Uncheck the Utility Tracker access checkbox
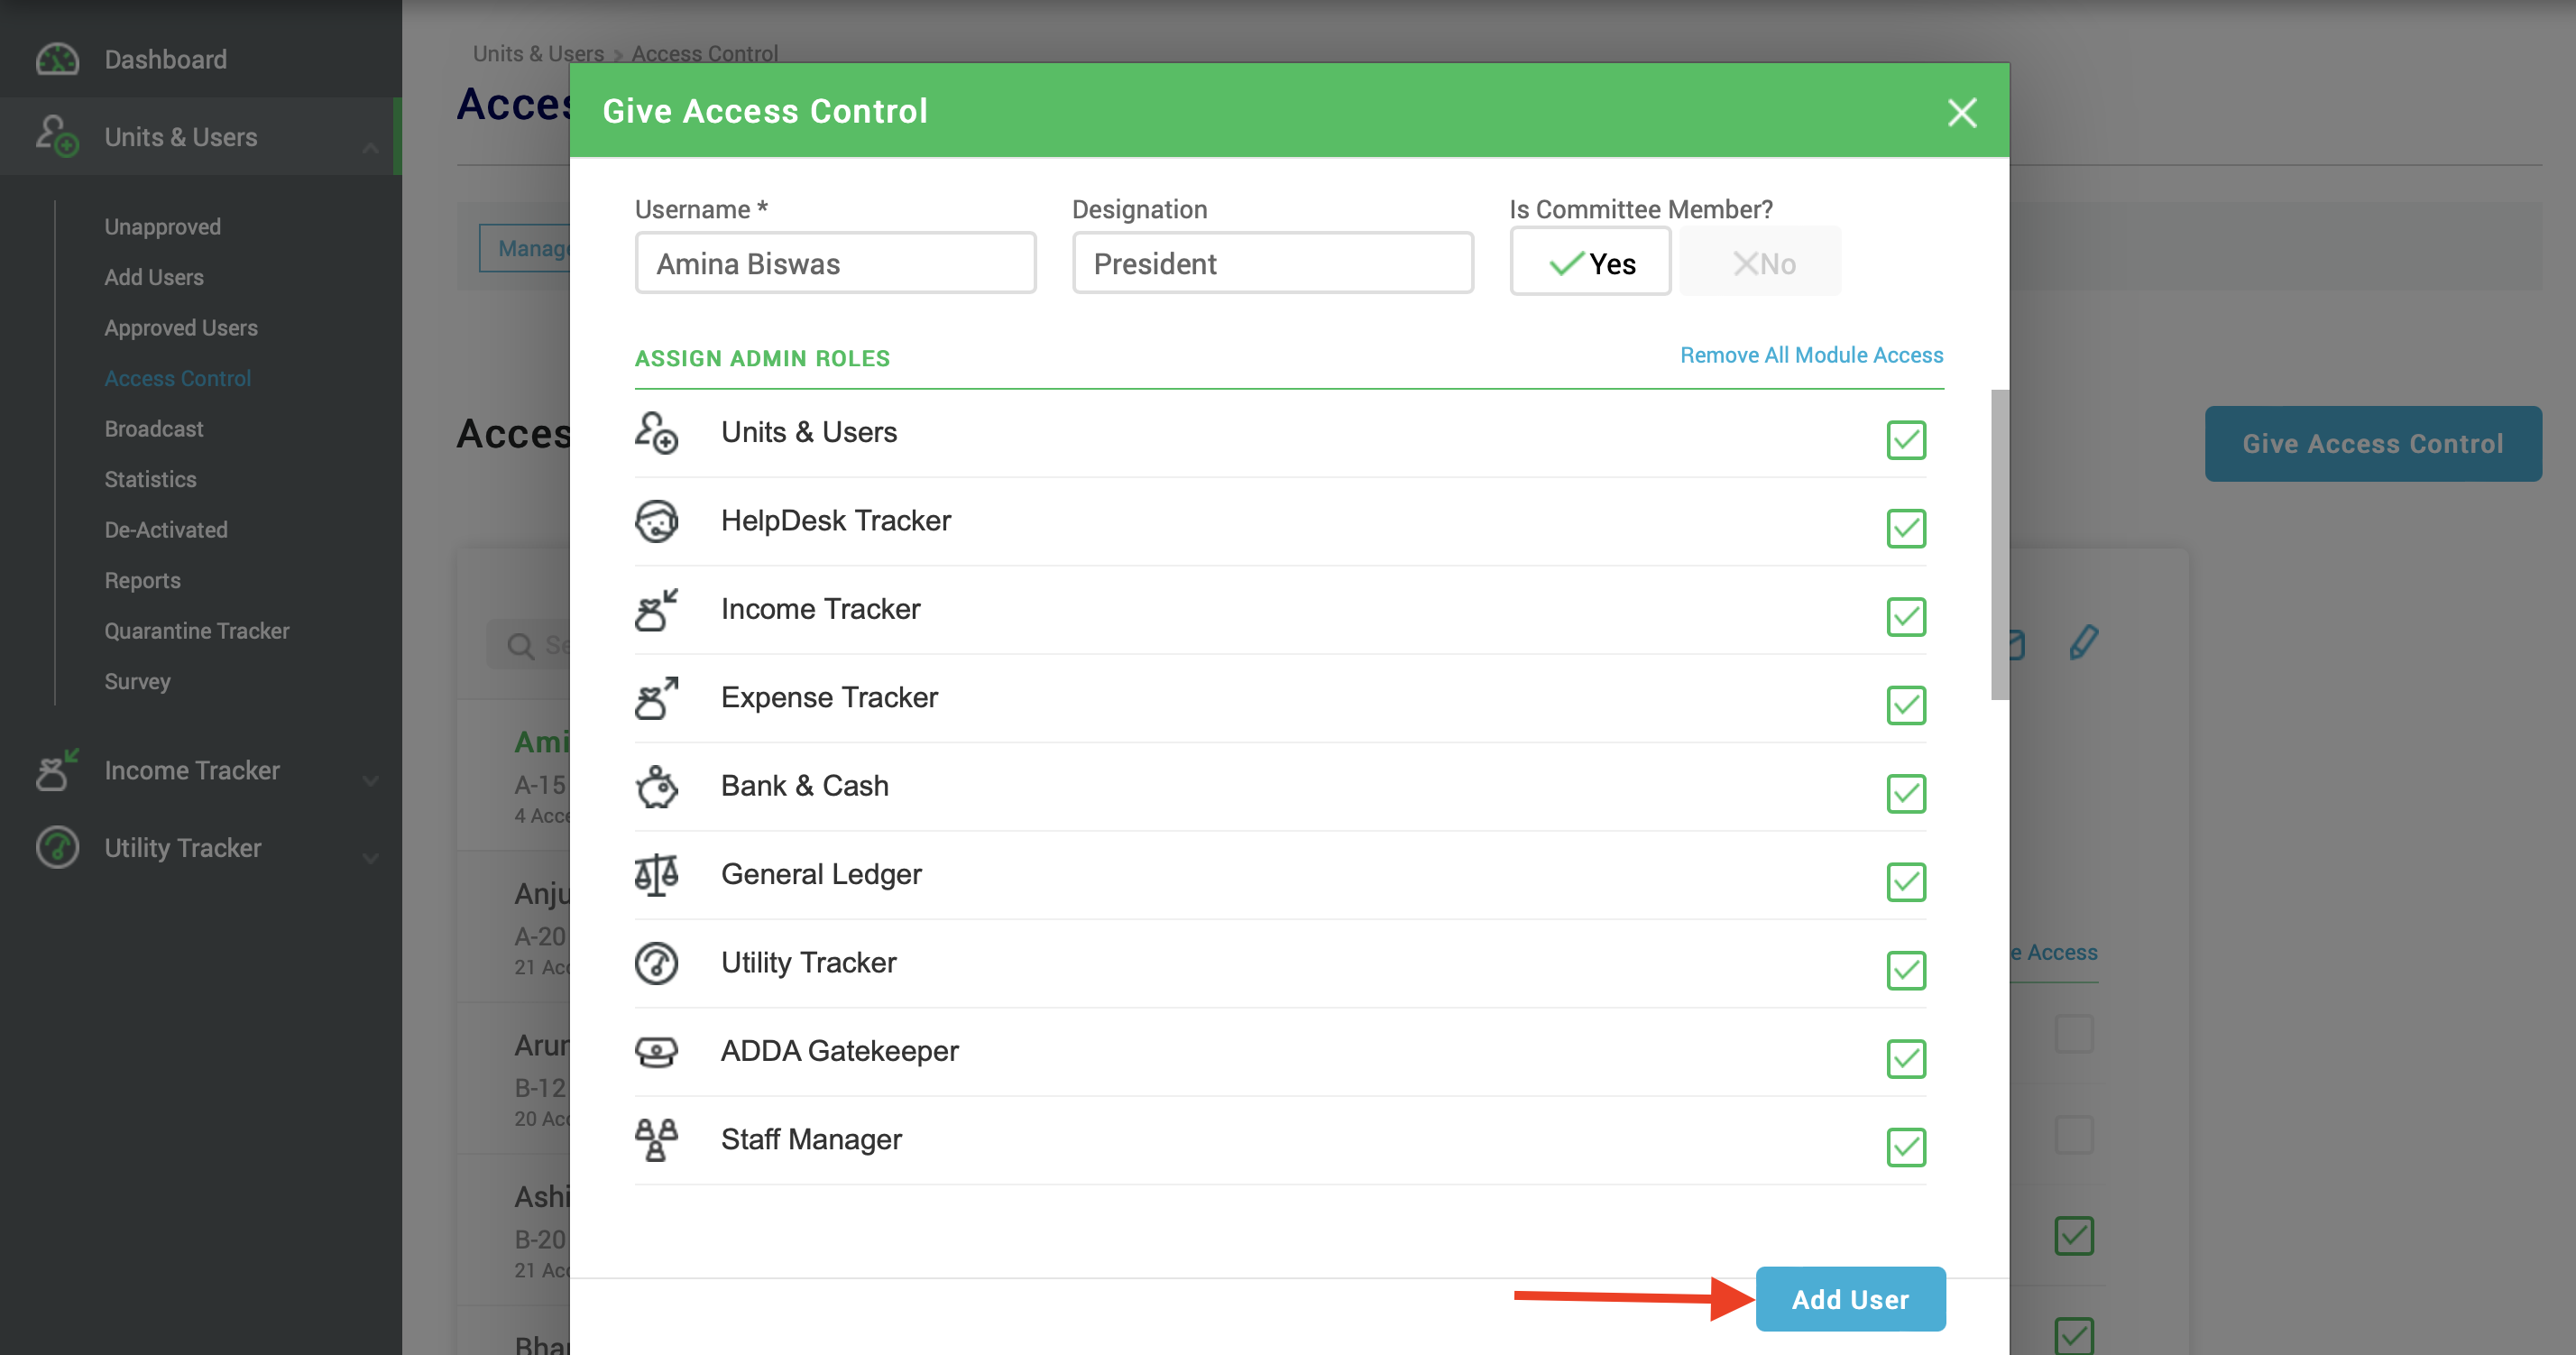This screenshot has height=1355, width=2576. tap(1907, 970)
